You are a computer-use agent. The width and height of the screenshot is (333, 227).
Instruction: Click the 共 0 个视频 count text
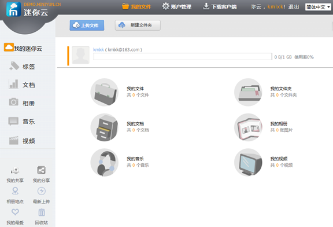pyautogui.click(x=282, y=165)
